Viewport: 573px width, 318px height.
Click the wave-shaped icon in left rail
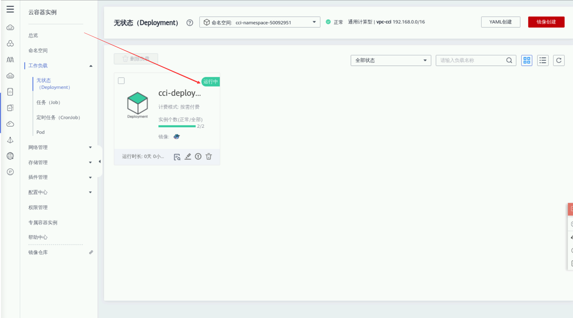click(10, 59)
